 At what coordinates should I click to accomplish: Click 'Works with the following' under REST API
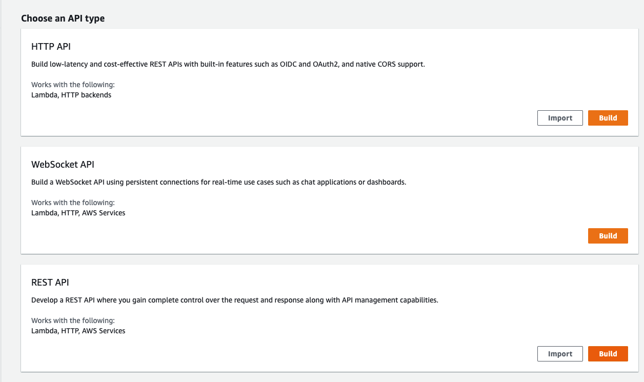point(73,320)
